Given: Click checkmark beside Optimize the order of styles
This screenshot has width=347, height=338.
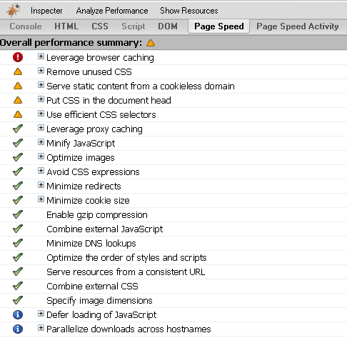Looking at the screenshot, I should tap(18, 257).
